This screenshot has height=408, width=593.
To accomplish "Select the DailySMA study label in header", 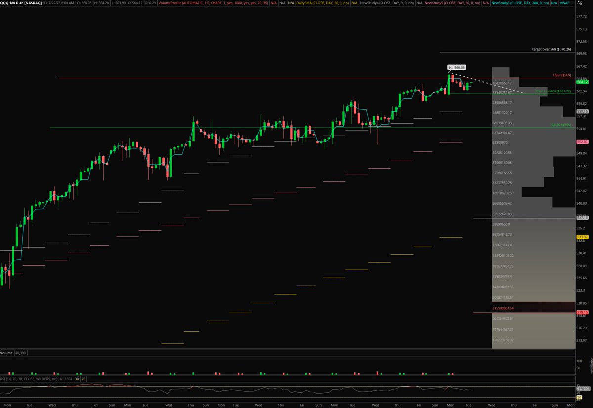I will (323, 3).
